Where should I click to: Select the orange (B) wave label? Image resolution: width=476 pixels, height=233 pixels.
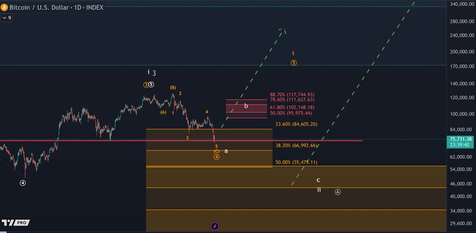pyautogui.click(x=172, y=87)
